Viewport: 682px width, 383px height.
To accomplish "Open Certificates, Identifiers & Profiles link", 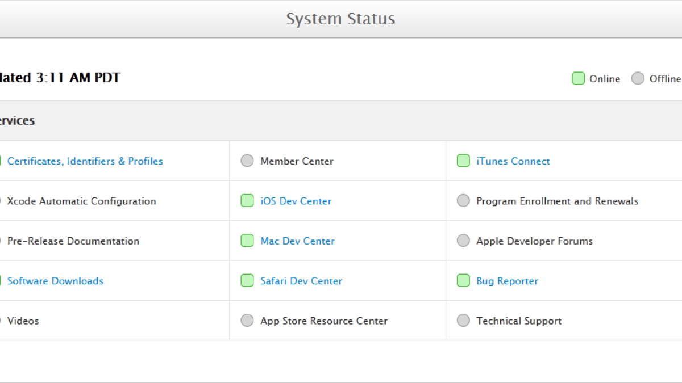I will tap(85, 161).
